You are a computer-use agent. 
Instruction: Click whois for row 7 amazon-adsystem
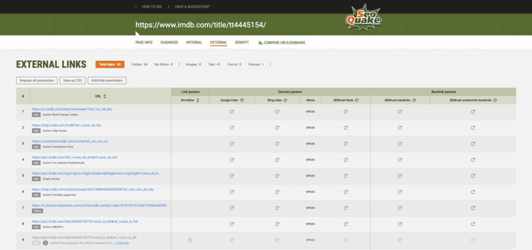(310, 208)
